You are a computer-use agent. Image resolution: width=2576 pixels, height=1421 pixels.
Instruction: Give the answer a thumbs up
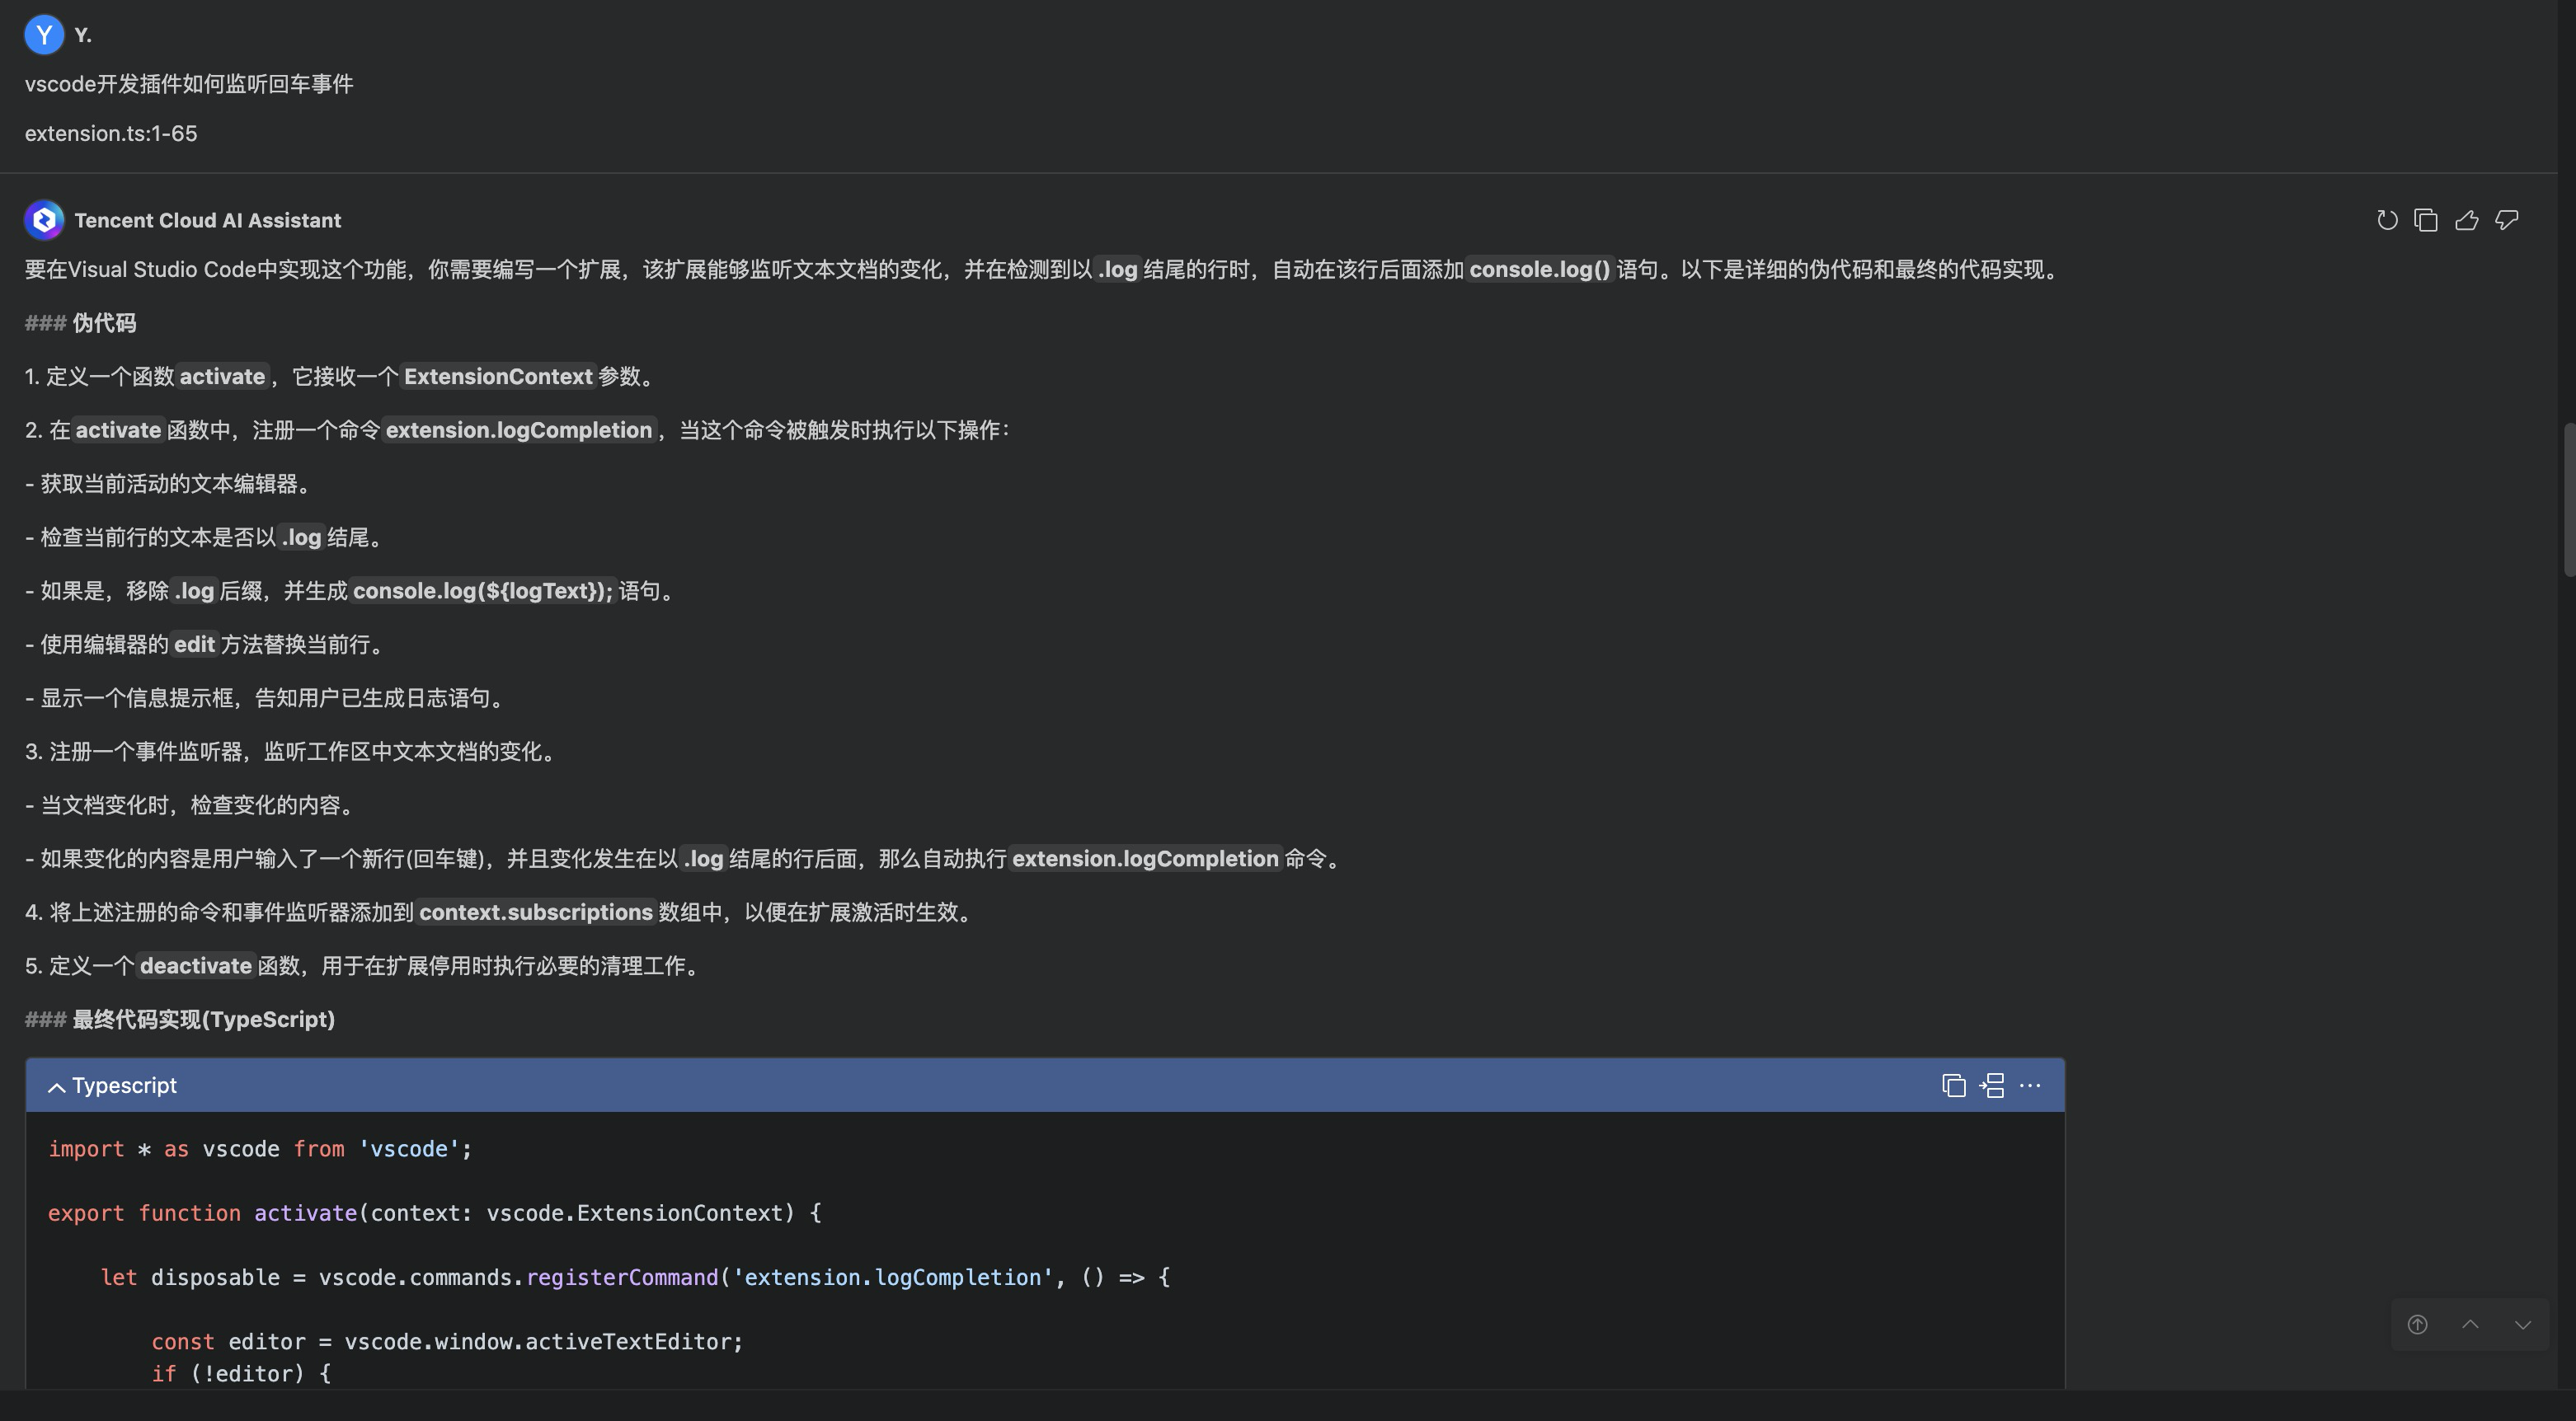pos(2466,220)
